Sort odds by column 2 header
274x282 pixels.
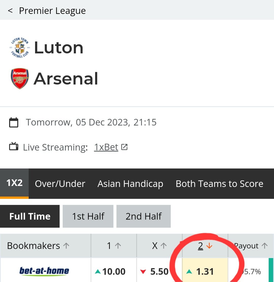[205, 246]
